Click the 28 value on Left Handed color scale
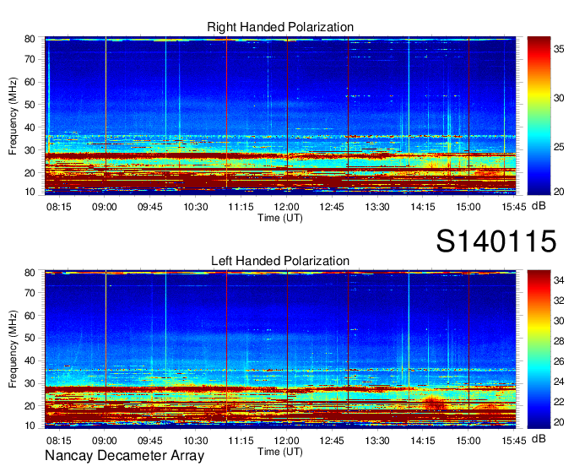The height and width of the screenshot is (466, 574). tap(559, 341)
